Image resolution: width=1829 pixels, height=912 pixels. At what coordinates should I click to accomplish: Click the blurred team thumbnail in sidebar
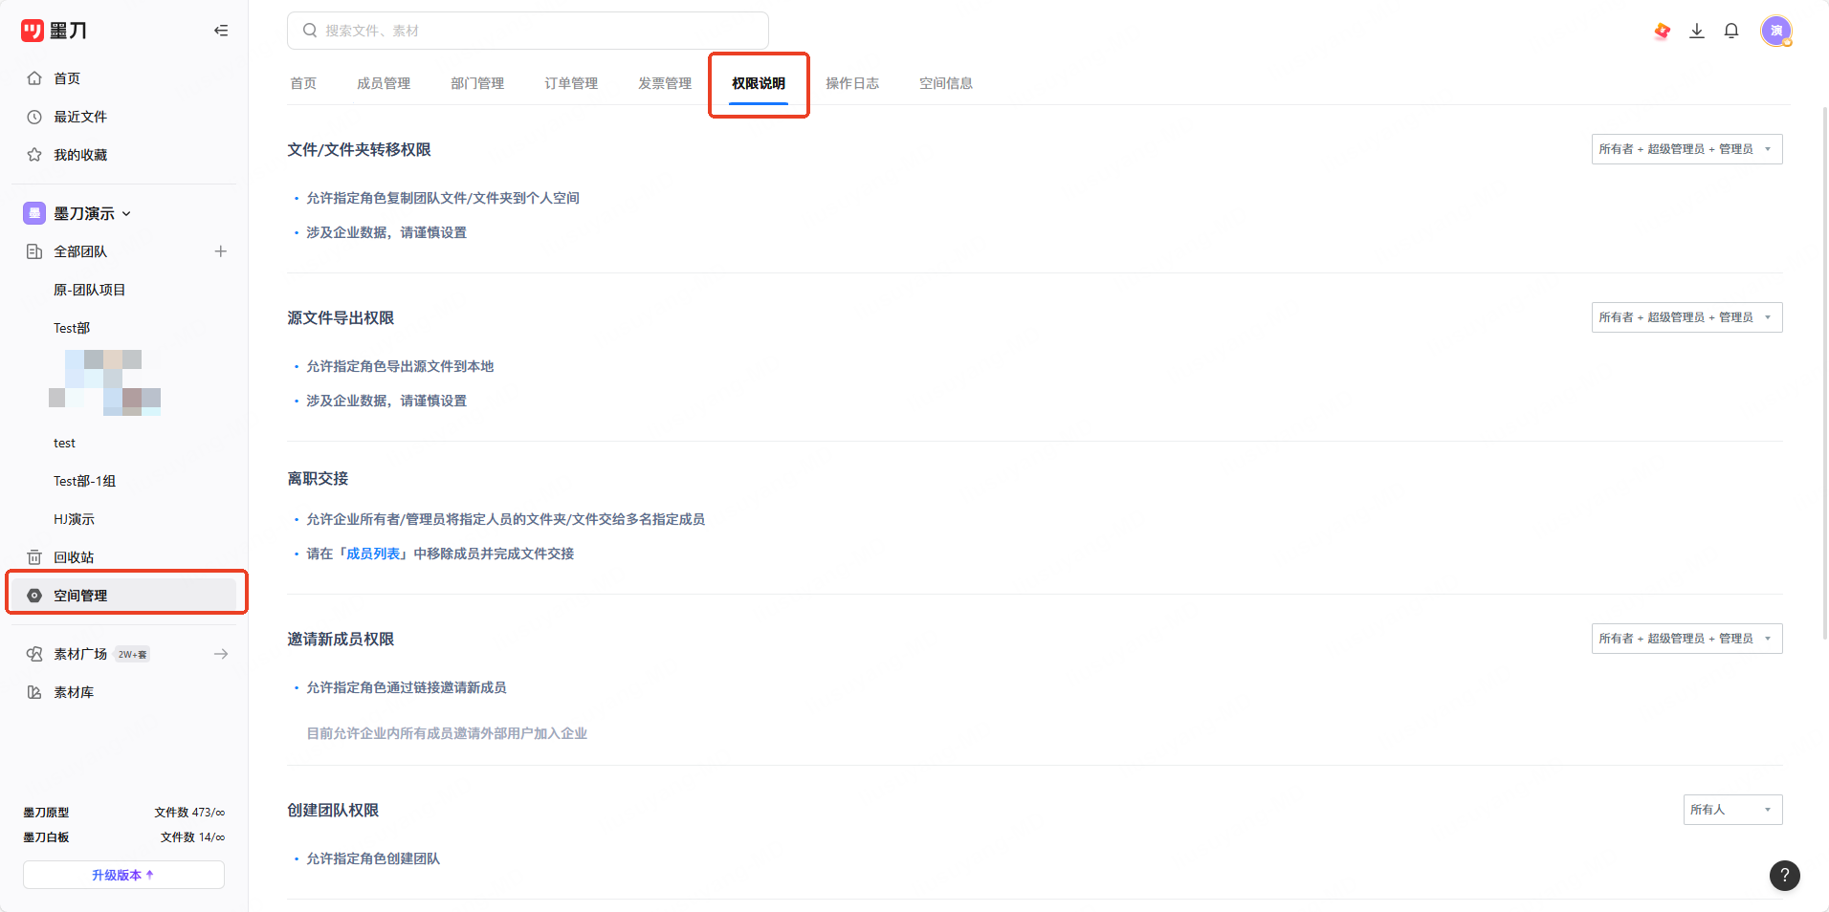coord(104,382)
